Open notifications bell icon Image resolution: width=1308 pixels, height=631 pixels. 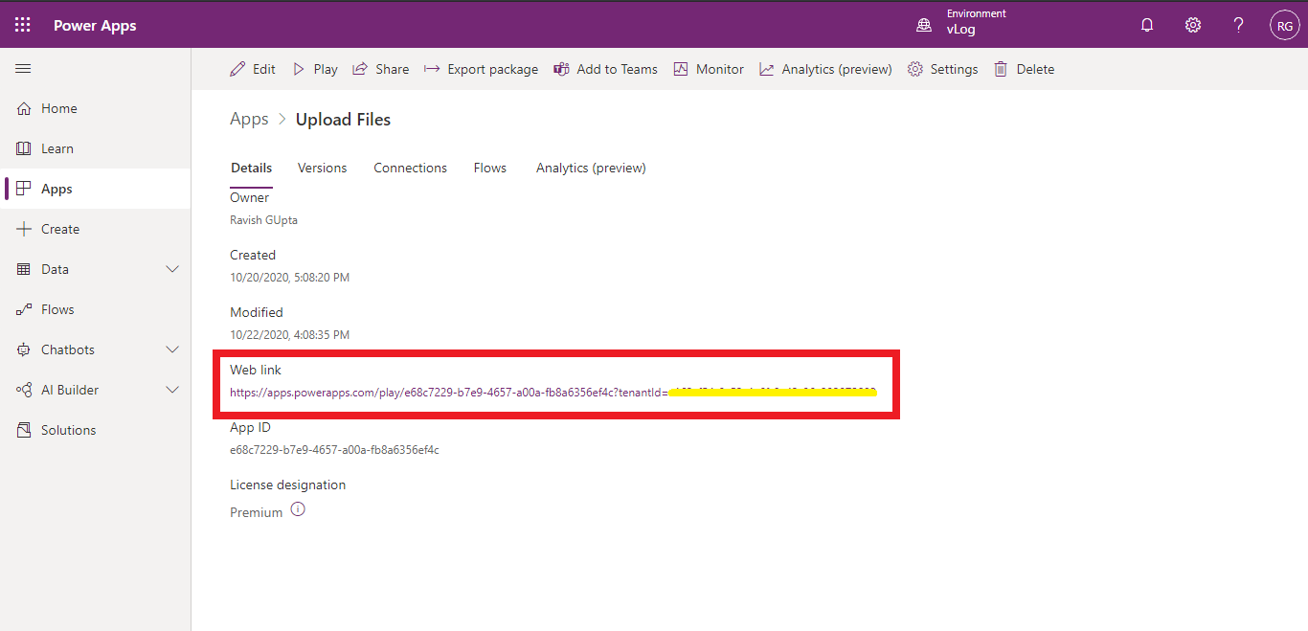tap(1147, 26)
